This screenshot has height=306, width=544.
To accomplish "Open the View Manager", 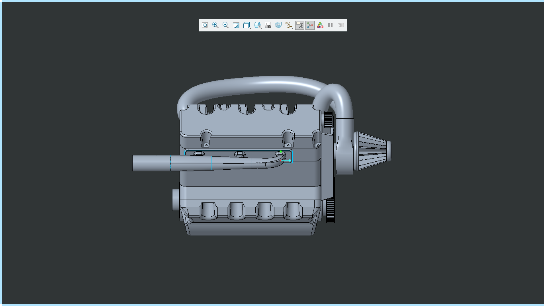I will coord(268,25).
